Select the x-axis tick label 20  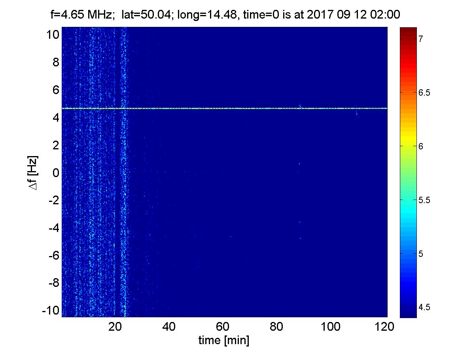pyautogui.click(x=115, y=327)
